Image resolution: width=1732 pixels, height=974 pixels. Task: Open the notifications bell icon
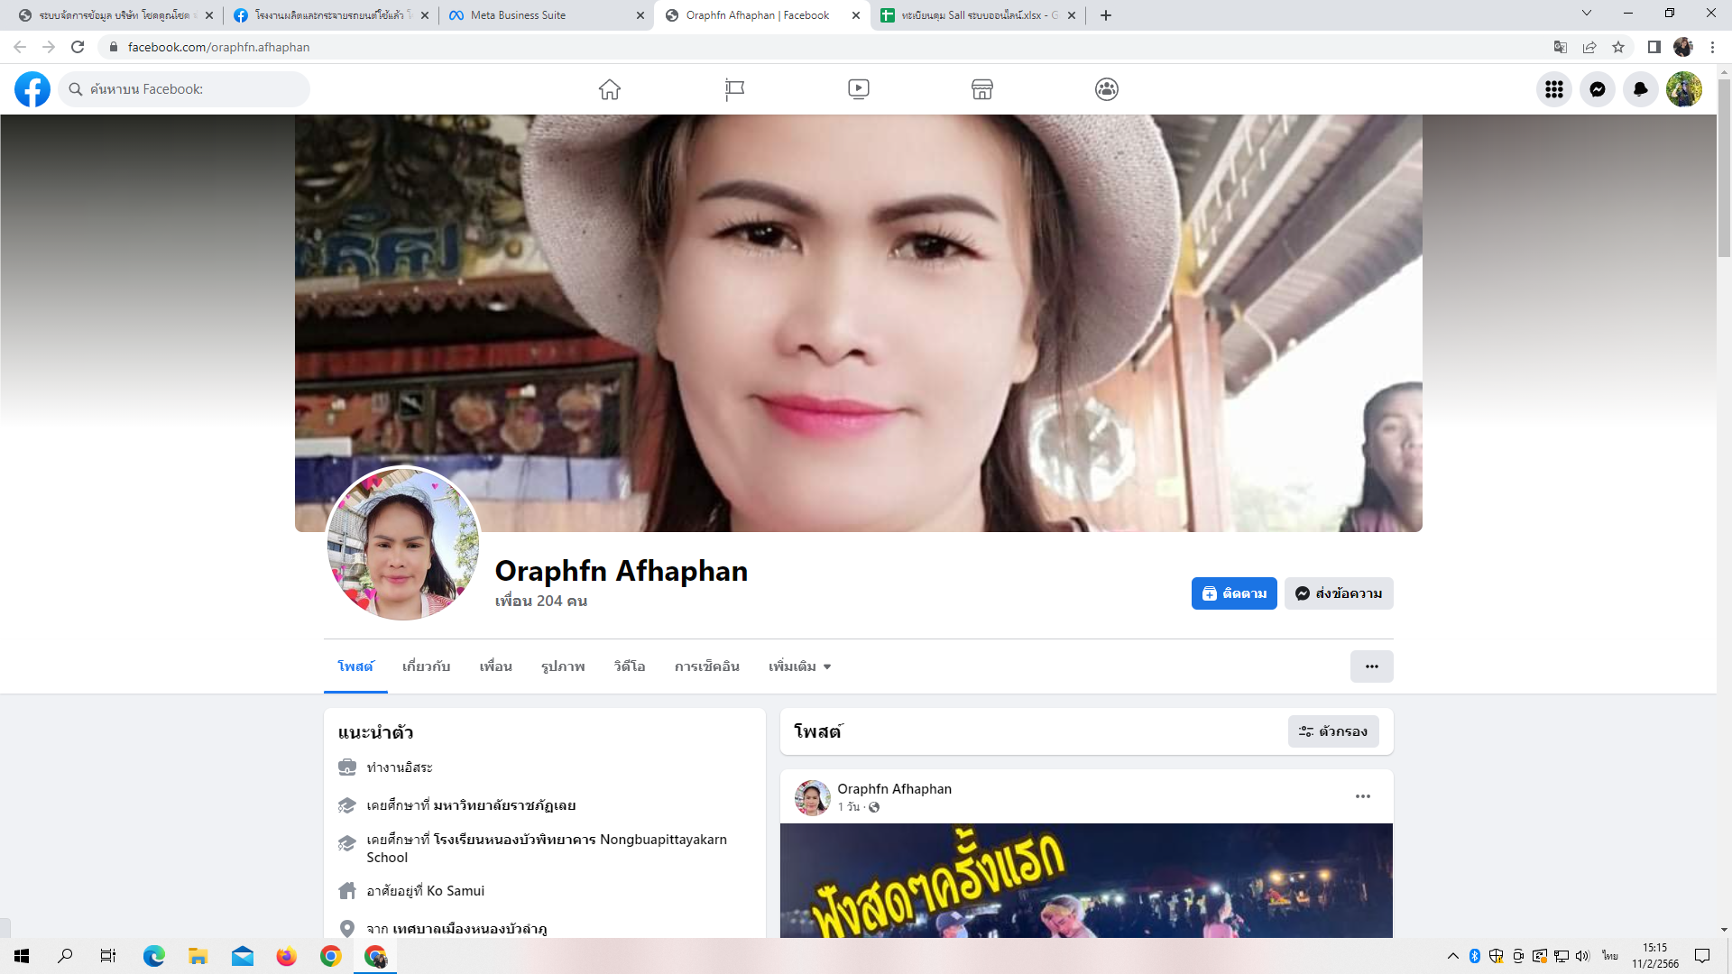point(1640,89)
